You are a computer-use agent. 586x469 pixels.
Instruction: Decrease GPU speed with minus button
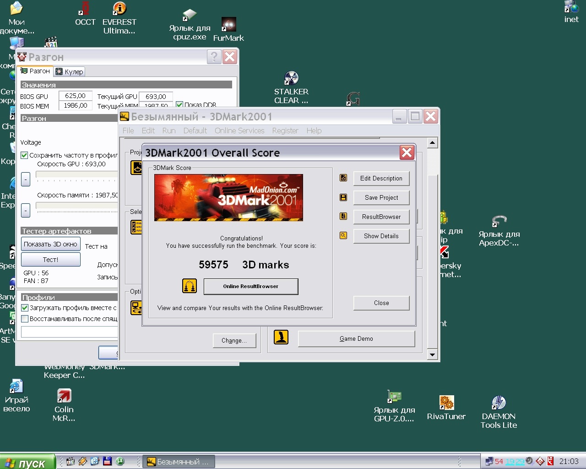26,179
